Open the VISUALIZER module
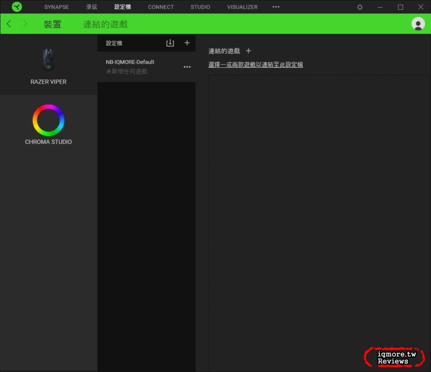The height and width of the screenshot is (372, 431). tap(242, 7)
